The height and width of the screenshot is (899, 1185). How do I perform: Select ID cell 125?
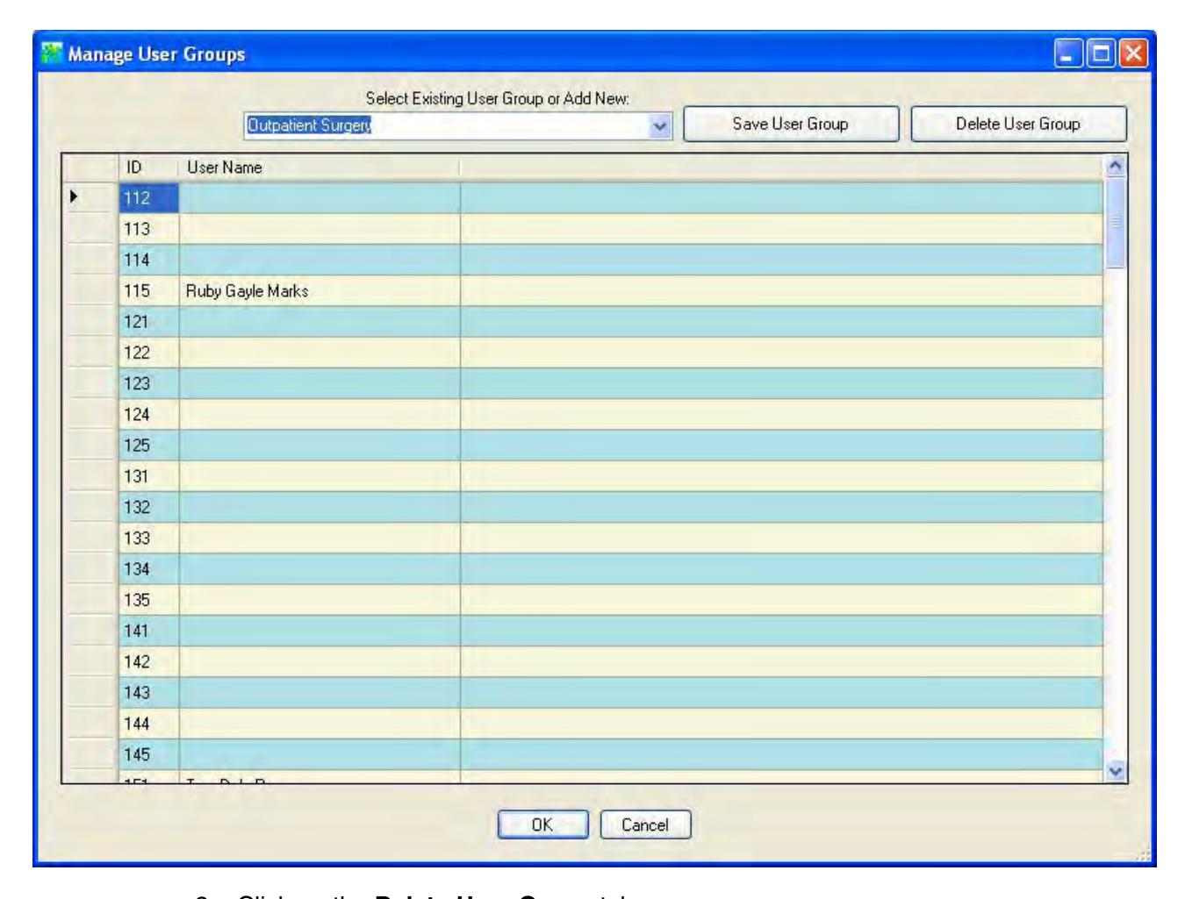(x=148, y=446)
